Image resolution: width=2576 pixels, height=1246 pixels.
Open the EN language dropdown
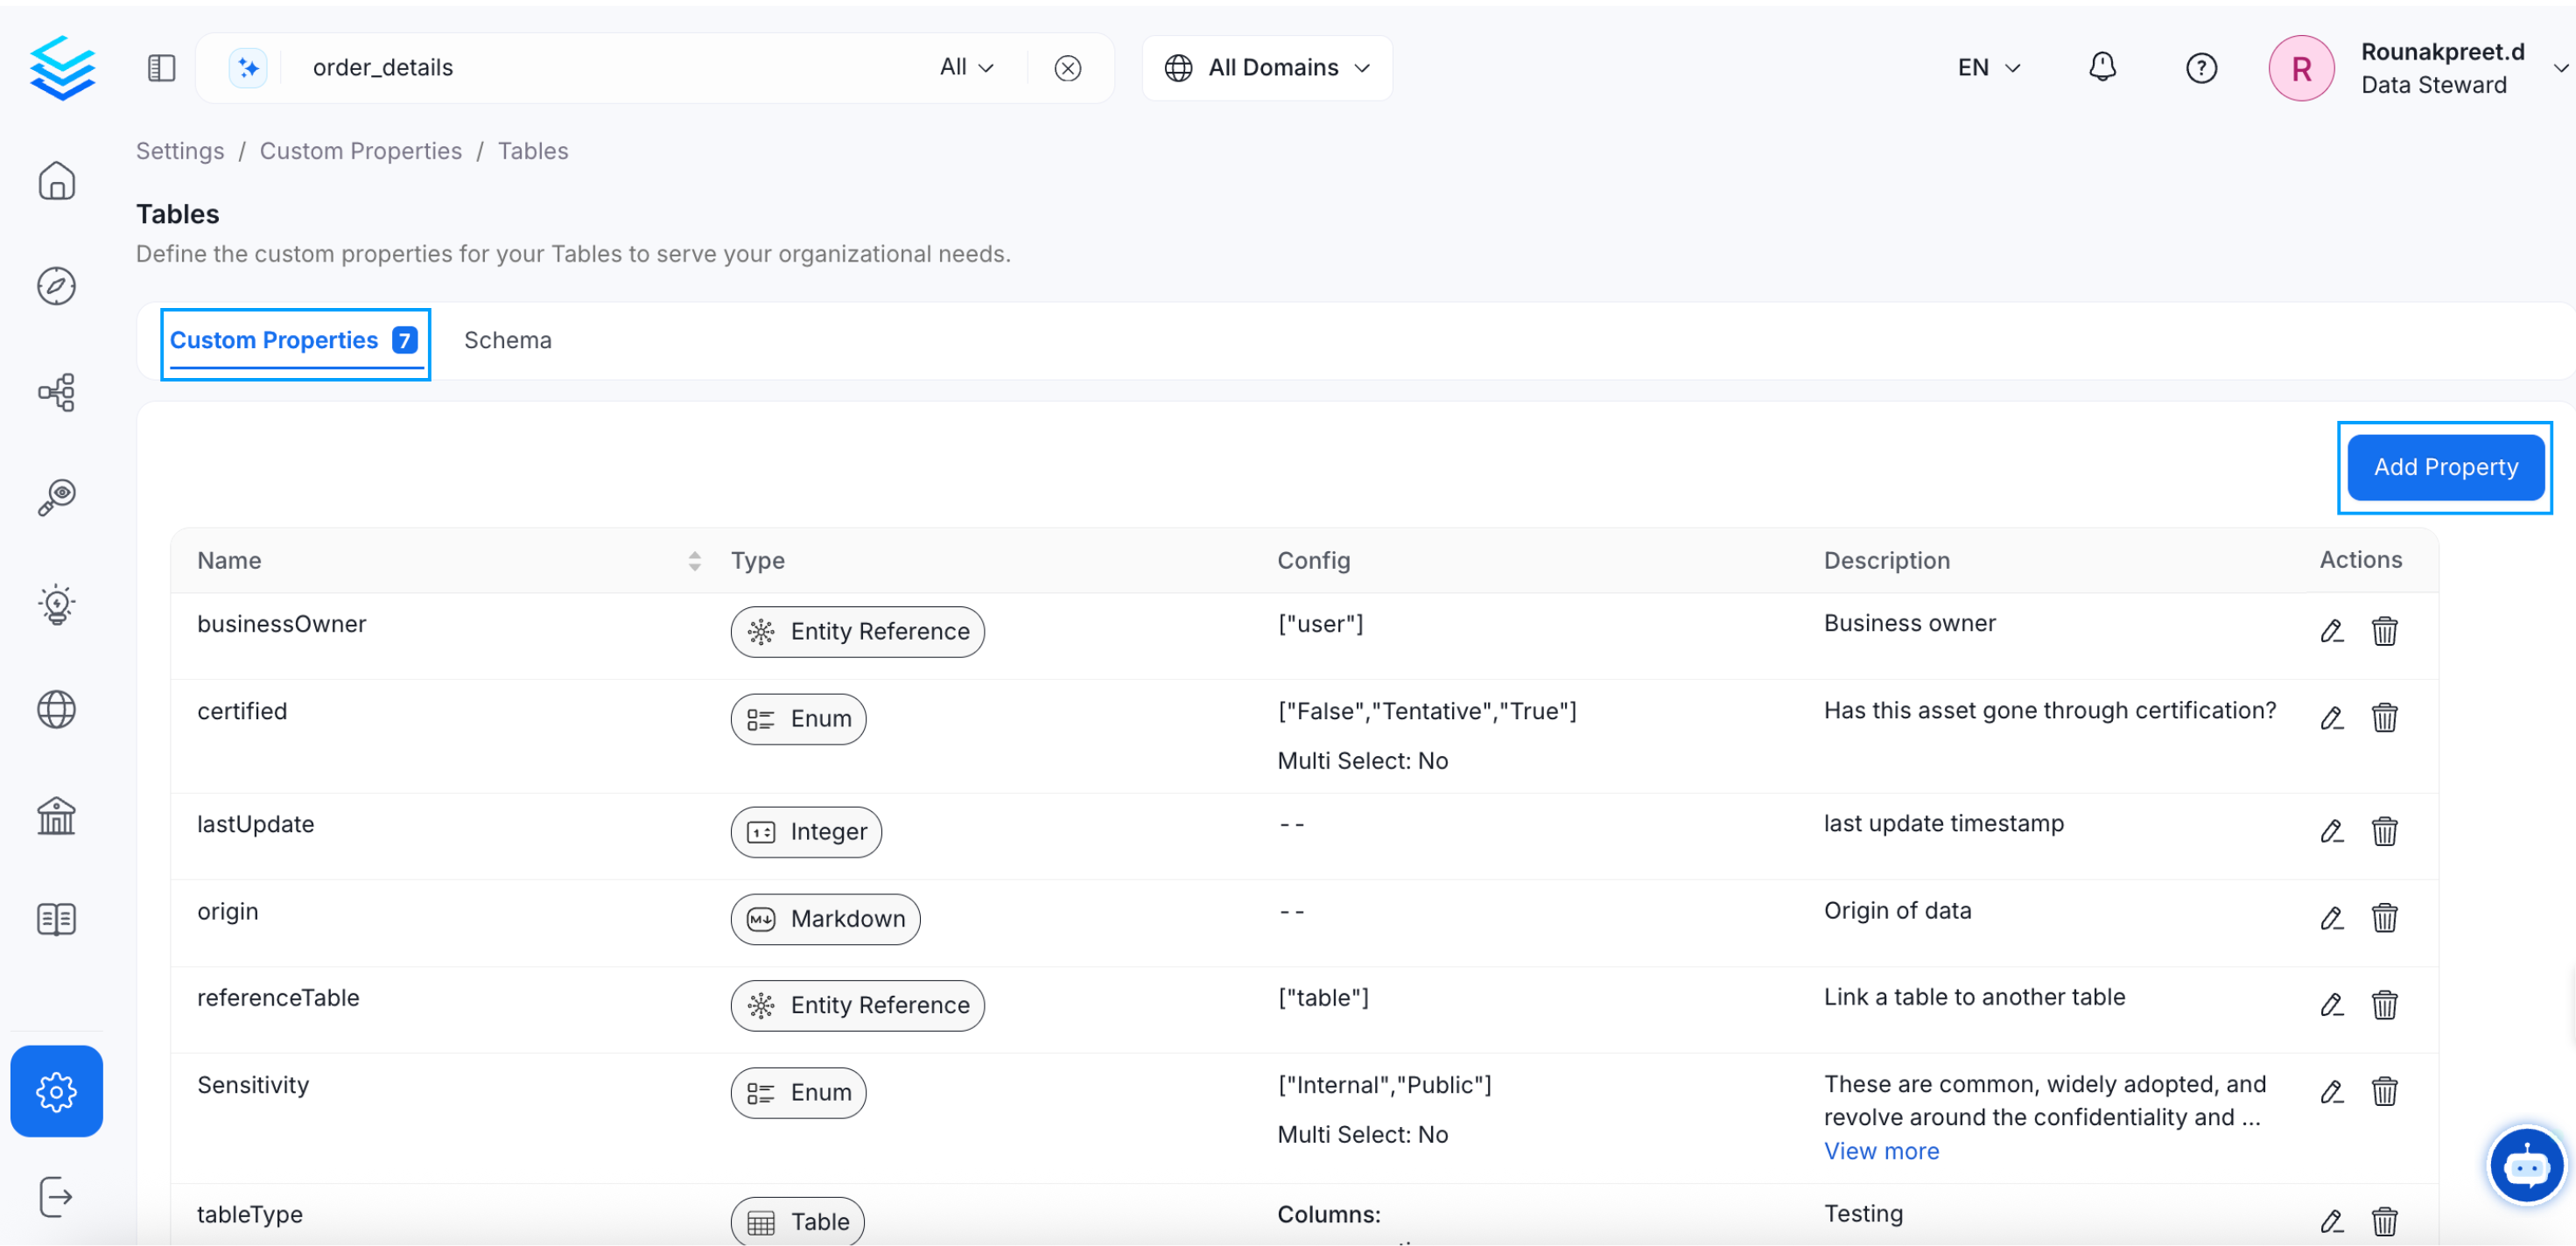click(1988, 68)
